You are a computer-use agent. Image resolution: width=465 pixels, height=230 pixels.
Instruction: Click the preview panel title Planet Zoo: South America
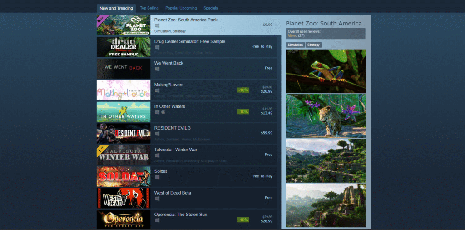(326, 24)
